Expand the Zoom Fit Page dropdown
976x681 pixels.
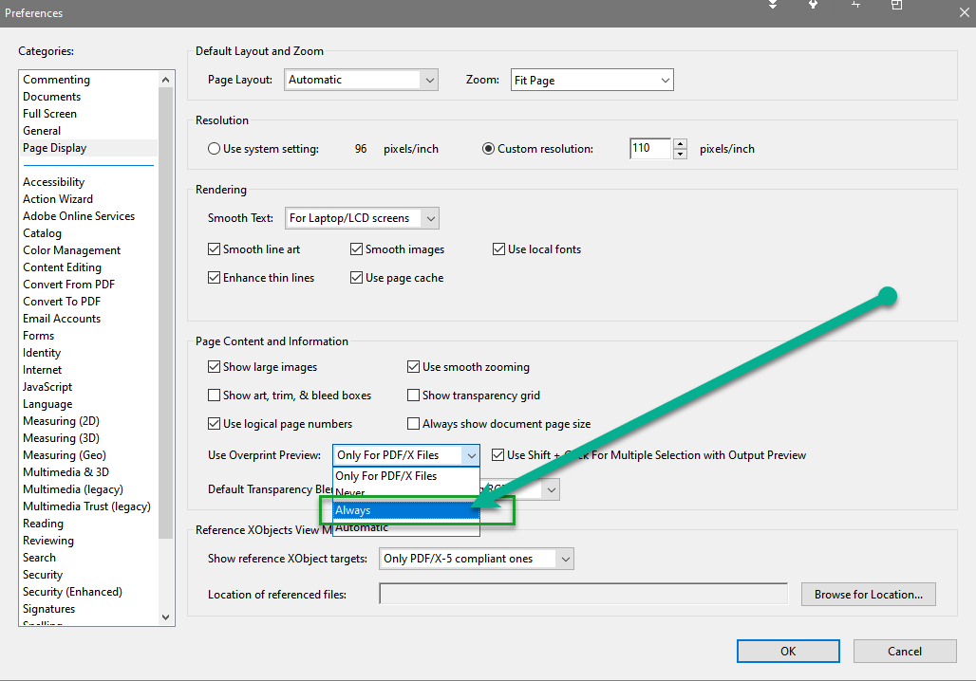(665, 81)
